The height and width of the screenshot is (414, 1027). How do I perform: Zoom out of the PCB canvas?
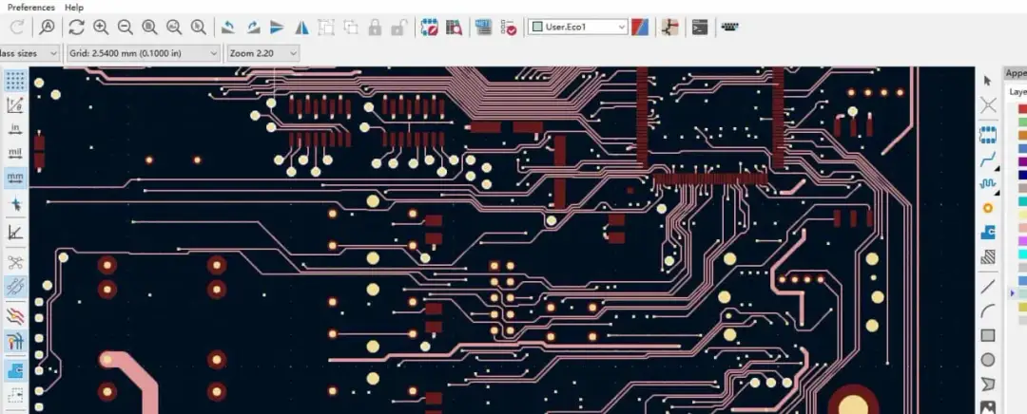tap(126, 27)
